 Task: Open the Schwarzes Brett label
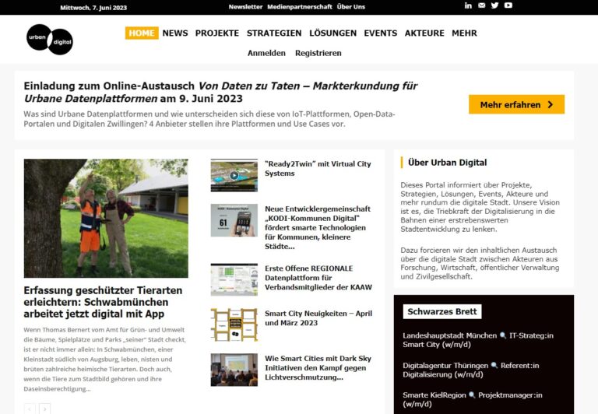[x=442, y=311]
